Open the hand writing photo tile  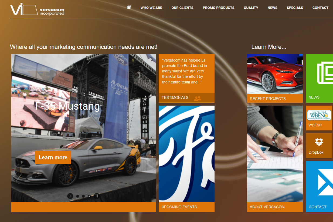pos(275,154)
